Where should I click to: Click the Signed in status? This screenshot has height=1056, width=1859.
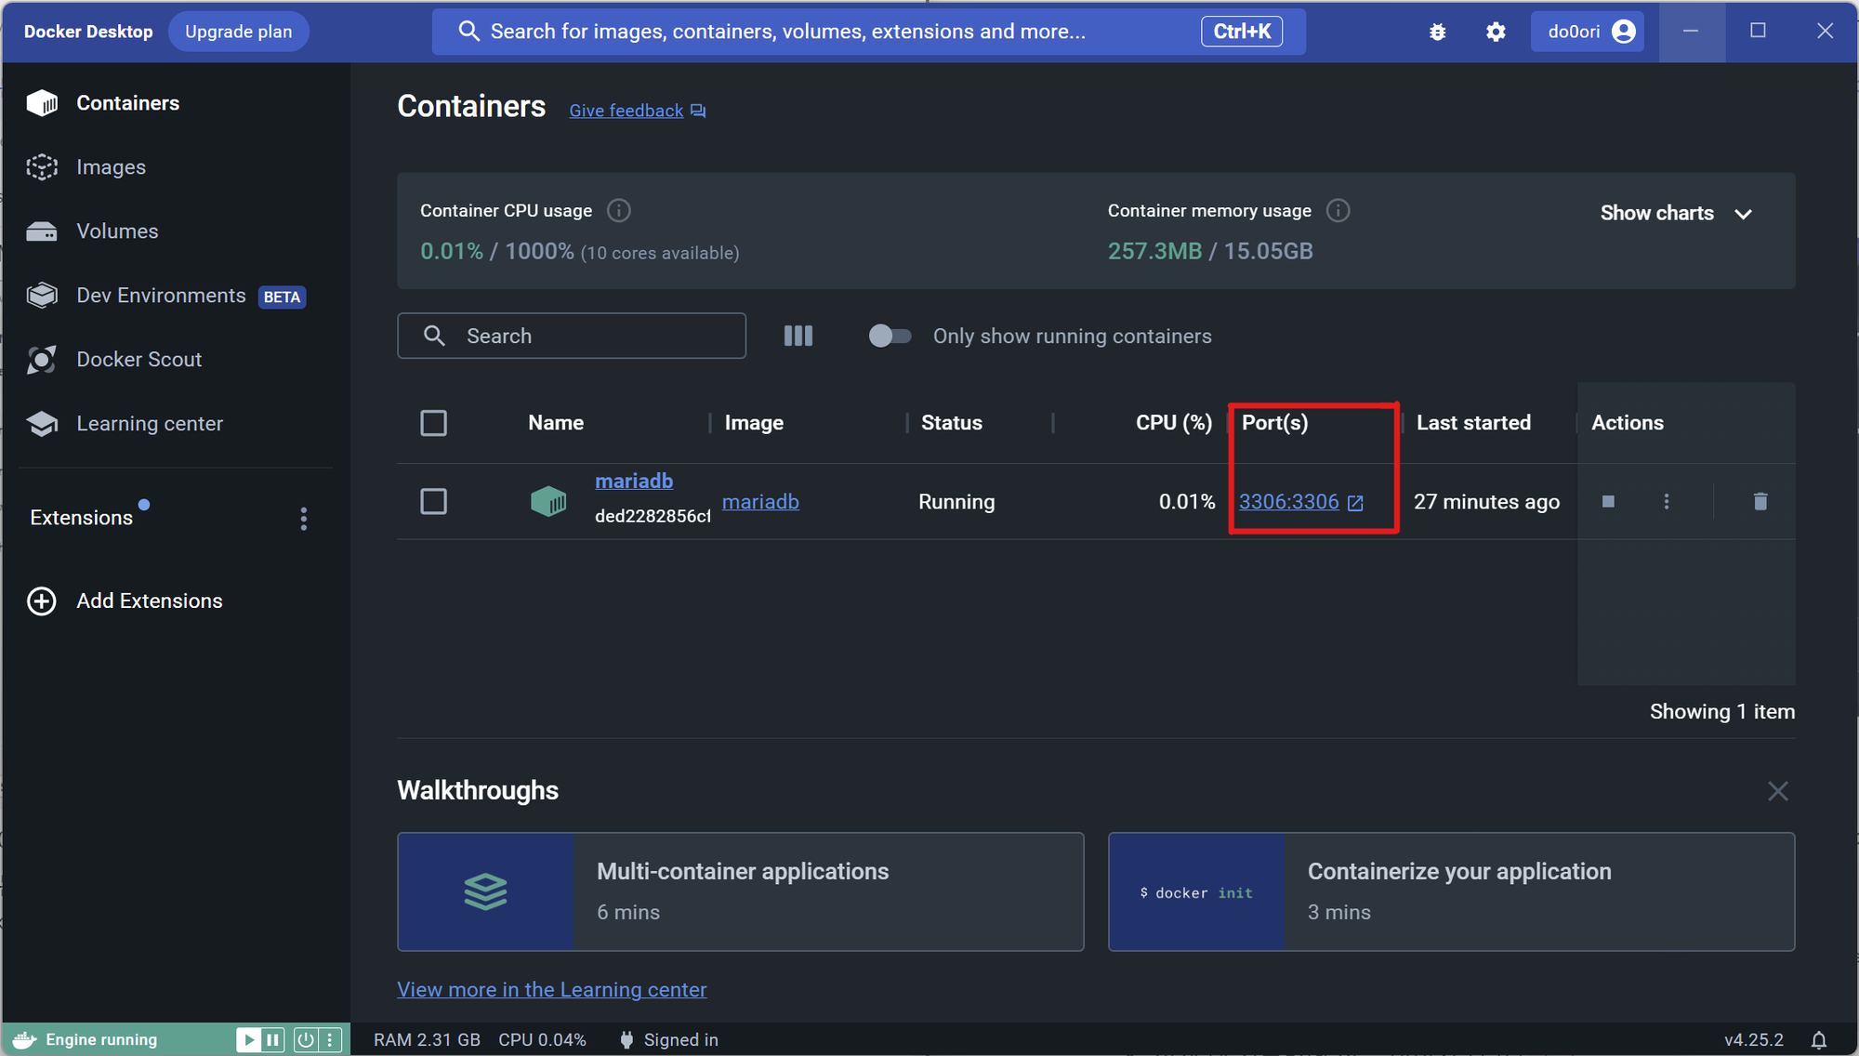[x=669, y=1040]
